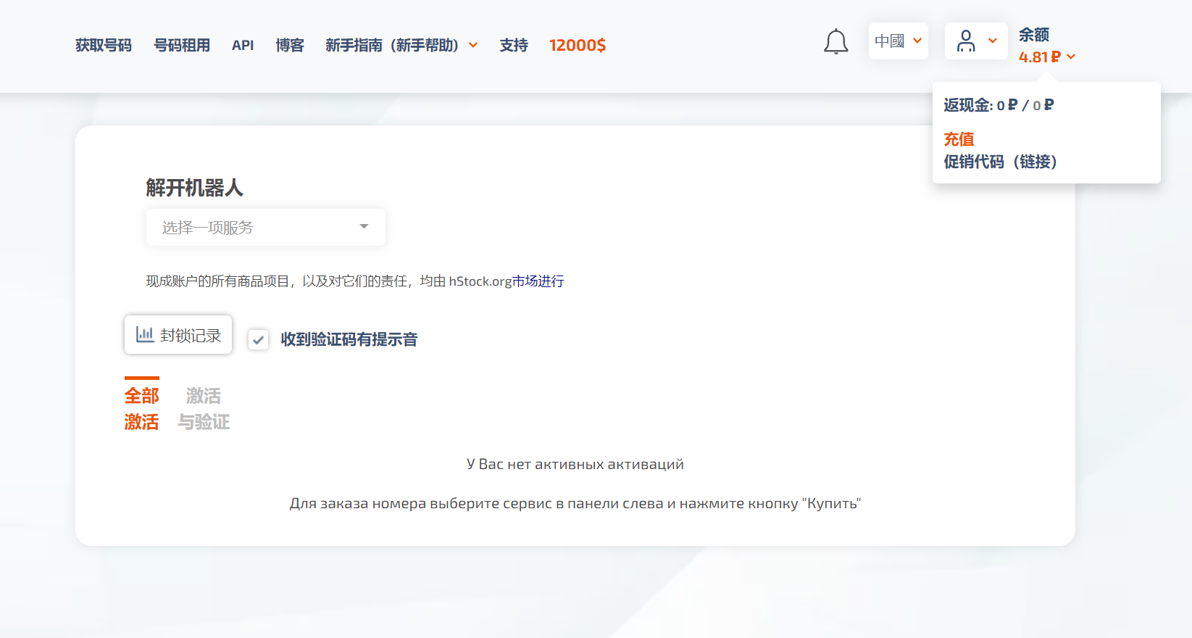Switch to the 全部激活 tab
The height and width of the screenshot is (638, 1192).
coord(141,409)
